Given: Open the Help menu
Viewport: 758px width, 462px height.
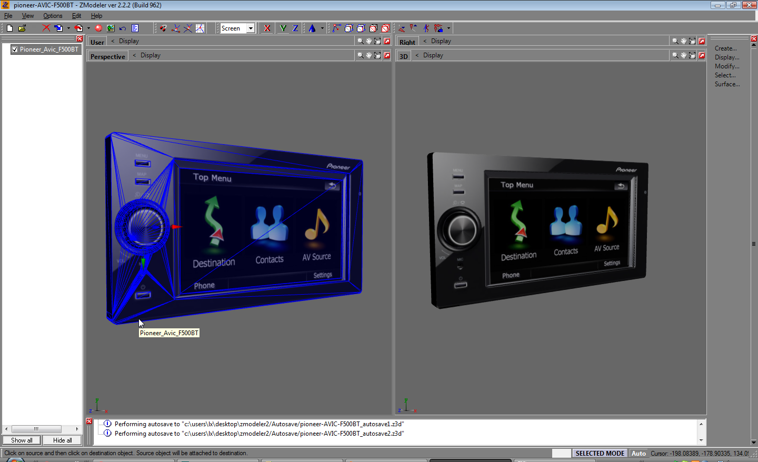Looking at the screenshot, I should [96, 16].
